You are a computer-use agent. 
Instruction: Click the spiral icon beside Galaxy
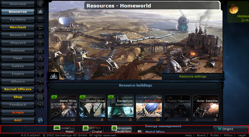click(x=40, y=66)
